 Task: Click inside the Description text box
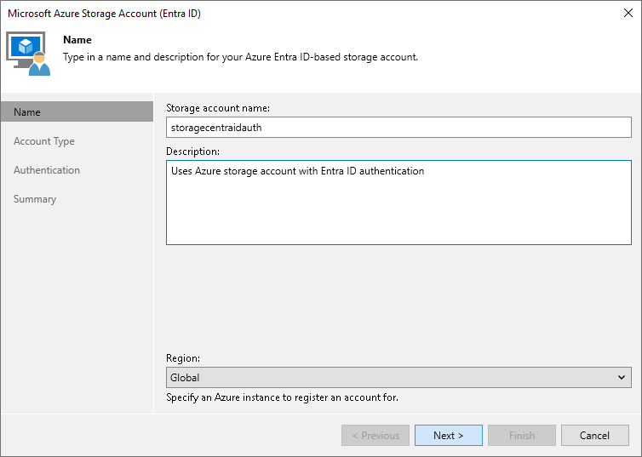click(x=398, y=203)
